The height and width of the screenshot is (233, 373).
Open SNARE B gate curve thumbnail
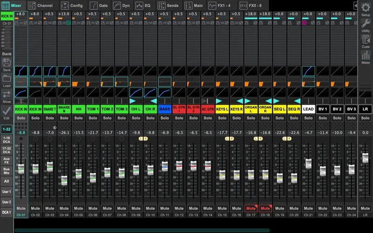(64, 71)
